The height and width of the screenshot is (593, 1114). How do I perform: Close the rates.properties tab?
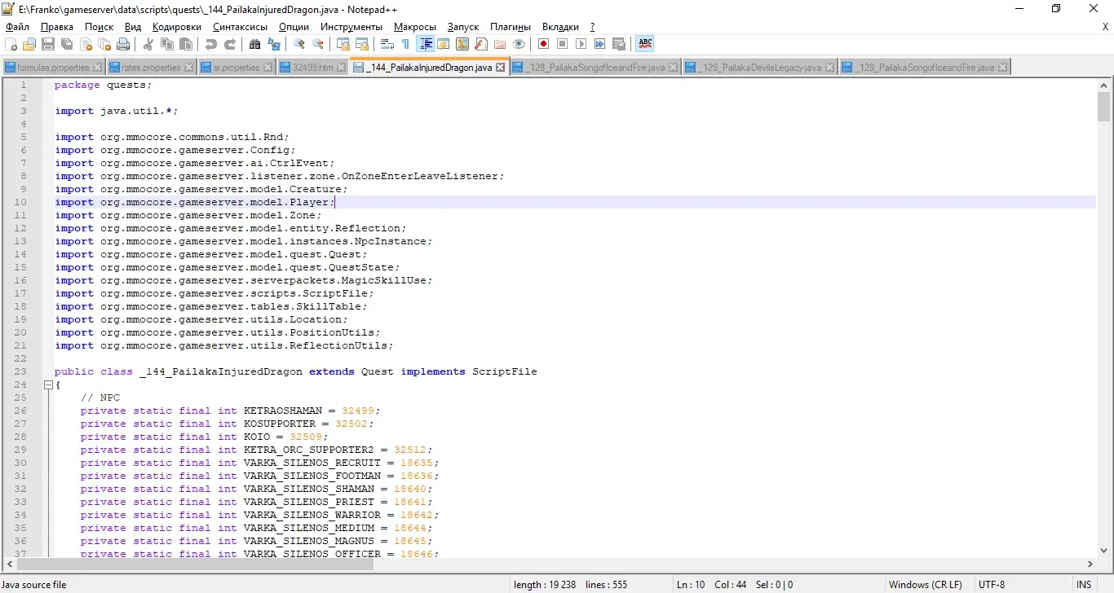[188, 68]
